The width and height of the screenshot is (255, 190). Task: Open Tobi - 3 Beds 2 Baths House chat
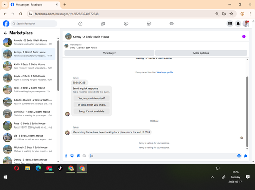point(28,90)
